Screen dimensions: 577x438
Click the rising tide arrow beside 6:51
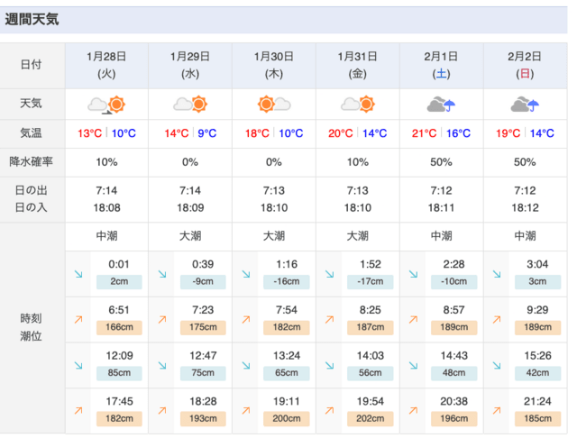tap(78, 320)
